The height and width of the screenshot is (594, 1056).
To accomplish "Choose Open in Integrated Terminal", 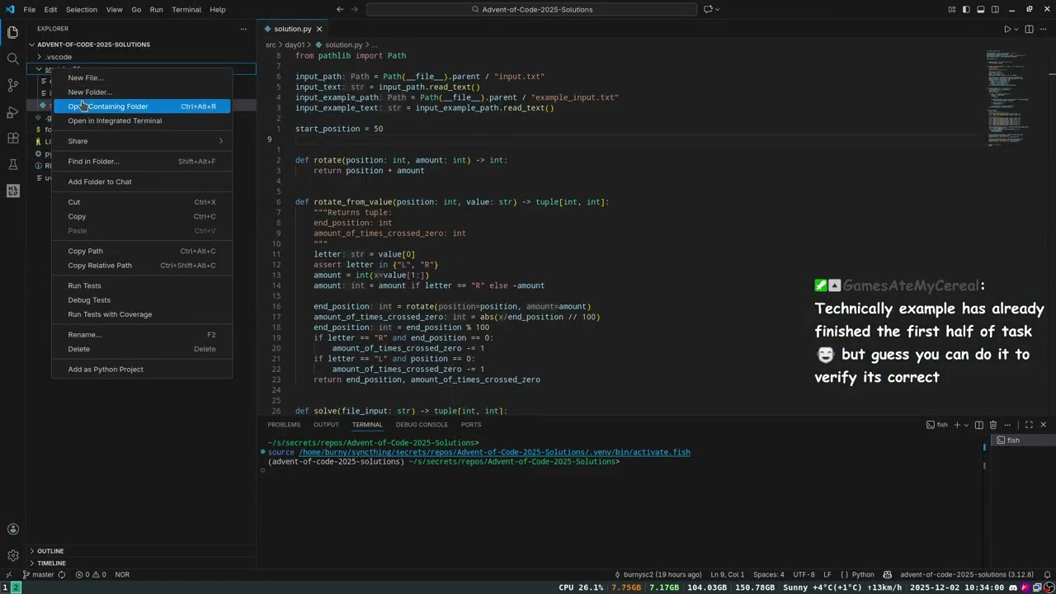I will point(141,120).
